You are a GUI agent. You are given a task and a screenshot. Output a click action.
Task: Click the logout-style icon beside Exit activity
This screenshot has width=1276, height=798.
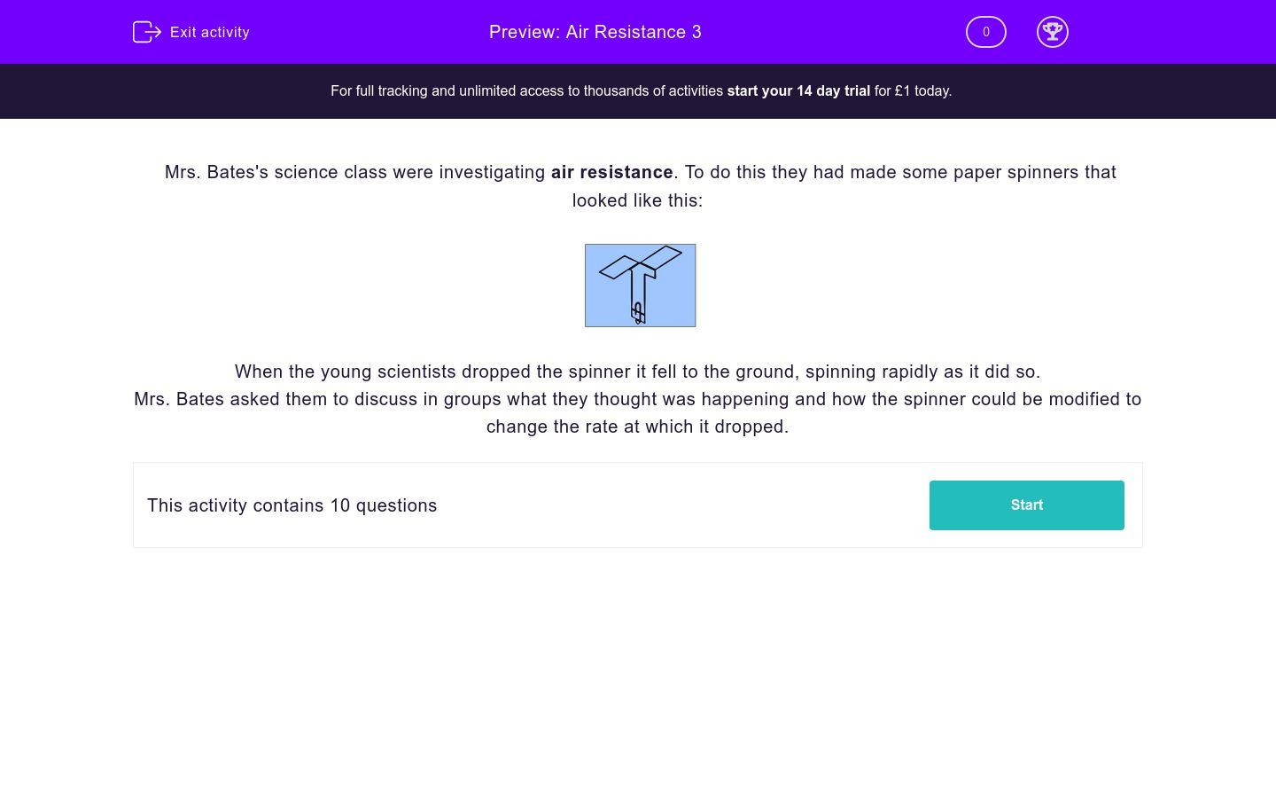tap(147, 32)
